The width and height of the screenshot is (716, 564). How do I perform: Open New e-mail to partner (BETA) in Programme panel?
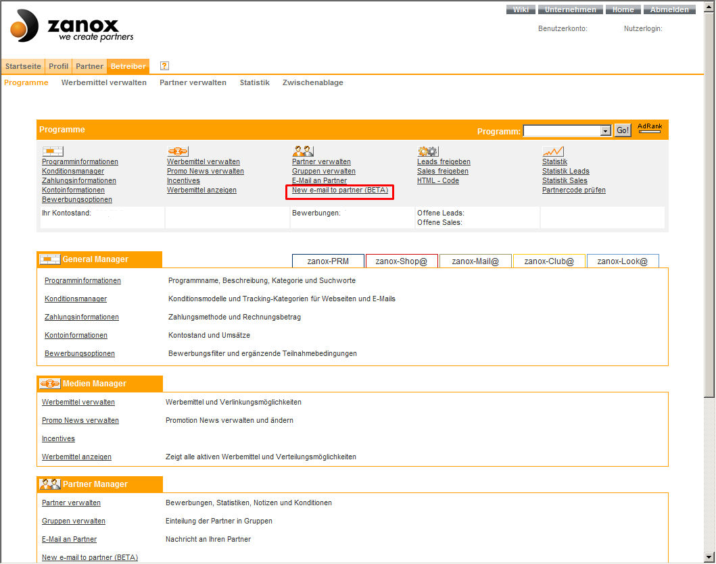(340, 190)
